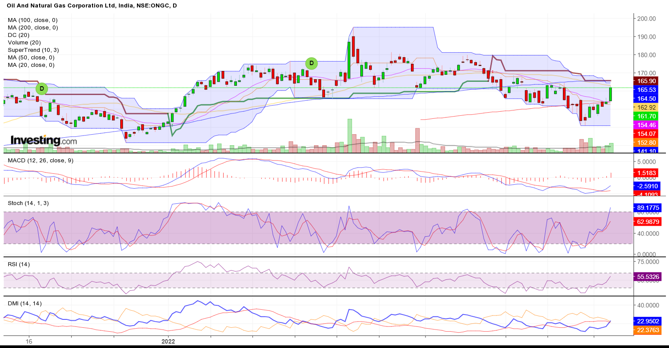Viewport: 669px width, 348px height.
Task: Click the 170.00 price axis label
Action: coord(646,73)
